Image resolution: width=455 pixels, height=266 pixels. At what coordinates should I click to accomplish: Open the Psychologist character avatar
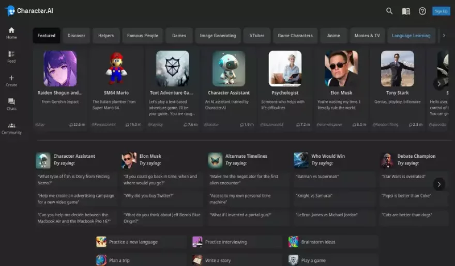285,68
